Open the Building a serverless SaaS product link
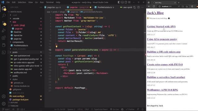The image size is (198, 111). (x=166, y=77)
